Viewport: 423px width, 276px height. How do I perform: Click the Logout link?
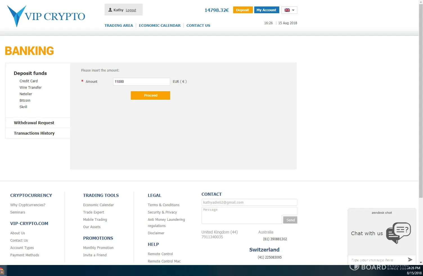pyautogui.click(x=131, y=10)
